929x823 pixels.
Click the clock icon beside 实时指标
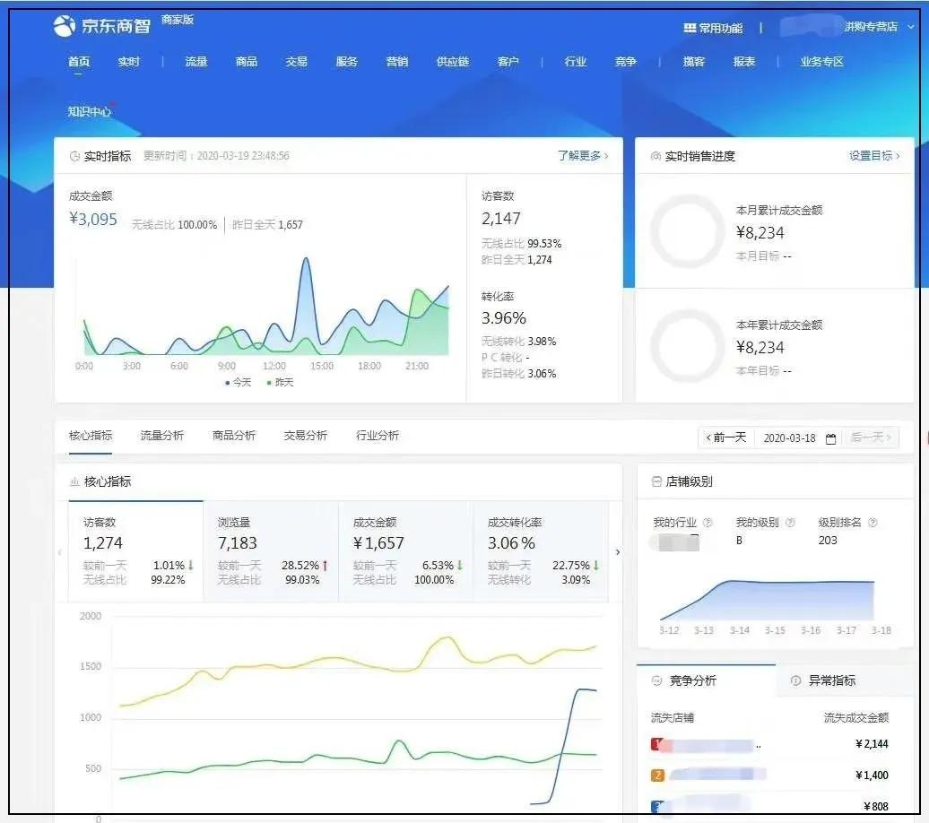pyautogui.click(x=74, y=155)
